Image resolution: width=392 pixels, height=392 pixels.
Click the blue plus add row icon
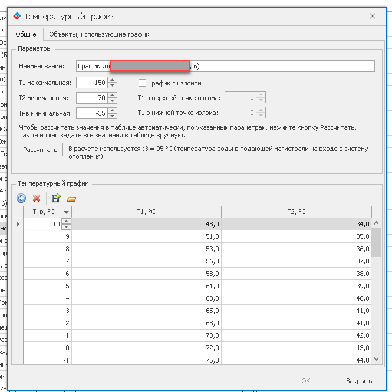tap(21, 199)
